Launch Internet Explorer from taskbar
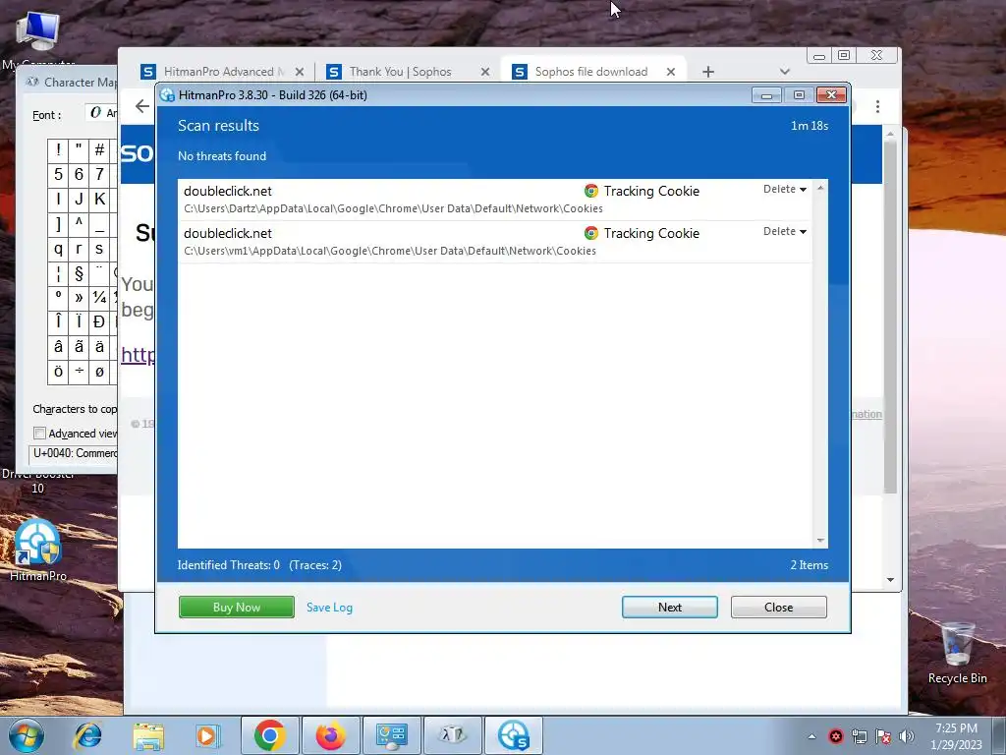 tap(87, 735)
